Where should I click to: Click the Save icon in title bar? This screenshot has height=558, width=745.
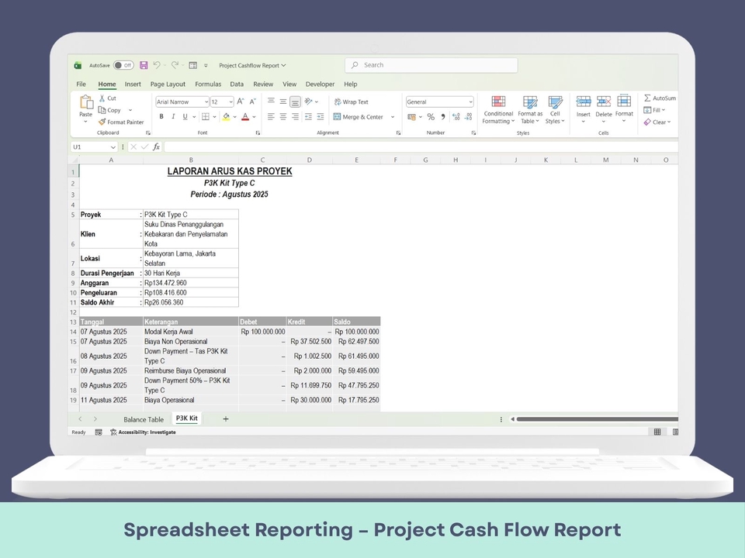[144, 66]
